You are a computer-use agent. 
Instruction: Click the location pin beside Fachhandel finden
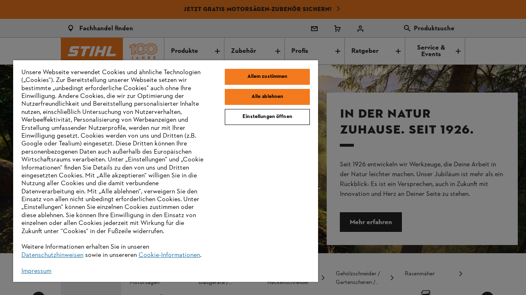(x=70, y=28)
